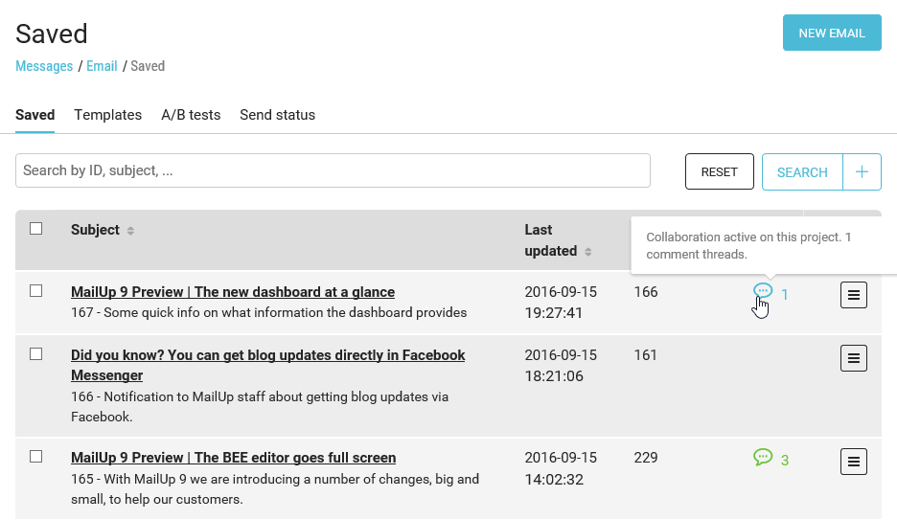The image size is (897, 520).
Task: Tick the BEE editor goes full screen checkbox
Action: pos(36,457)
